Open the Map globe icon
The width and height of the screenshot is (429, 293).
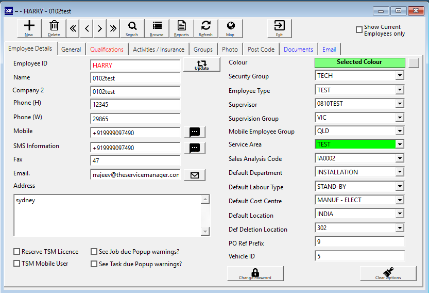[x=230, y=28]
